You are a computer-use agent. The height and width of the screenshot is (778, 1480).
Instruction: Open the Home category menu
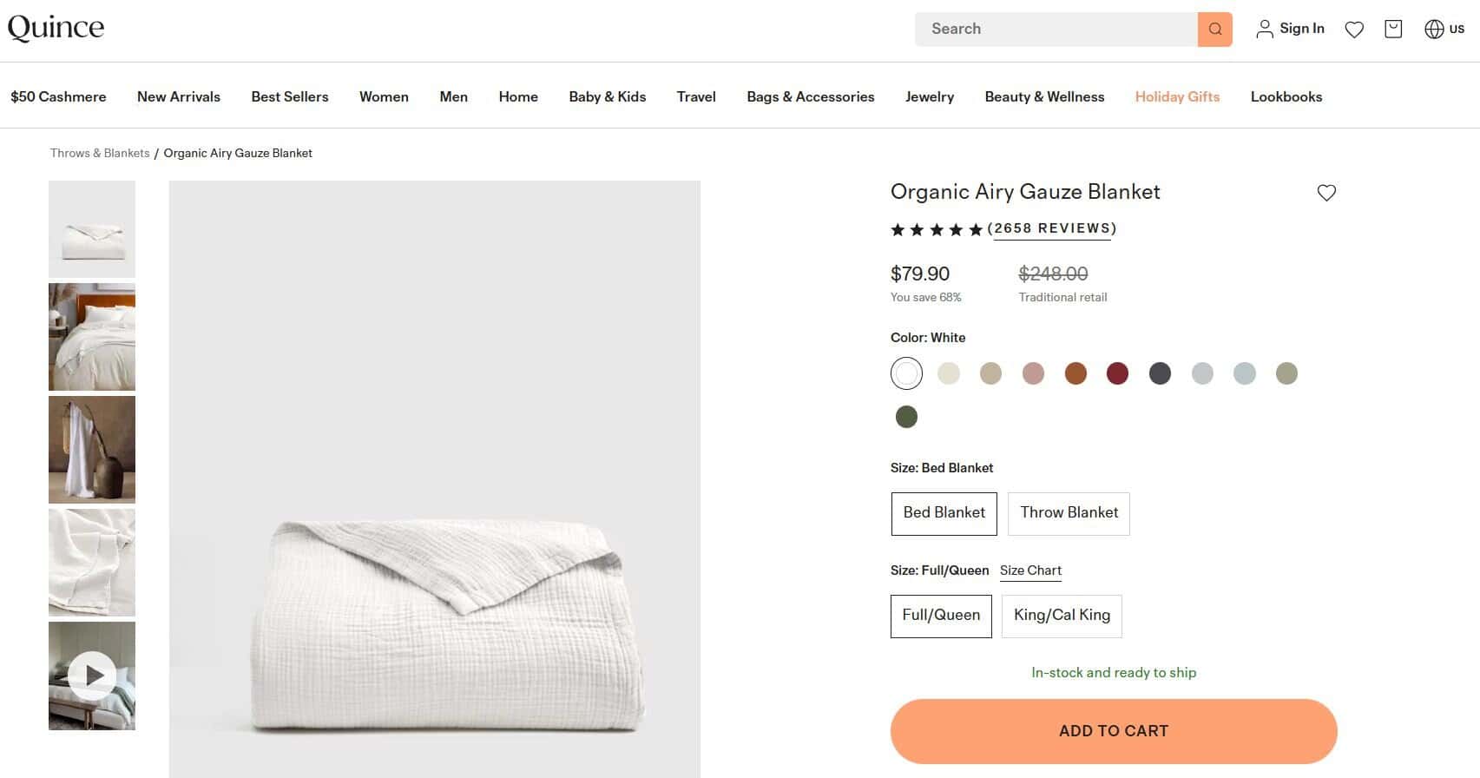518,97
